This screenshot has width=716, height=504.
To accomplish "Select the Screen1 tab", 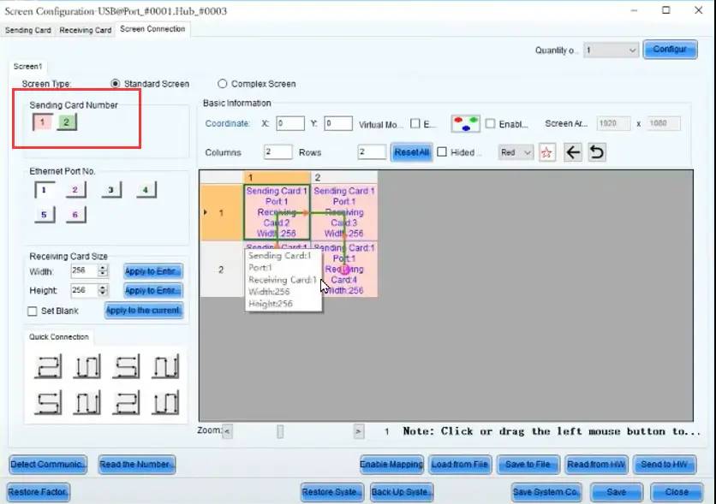I will coord(27,67).
